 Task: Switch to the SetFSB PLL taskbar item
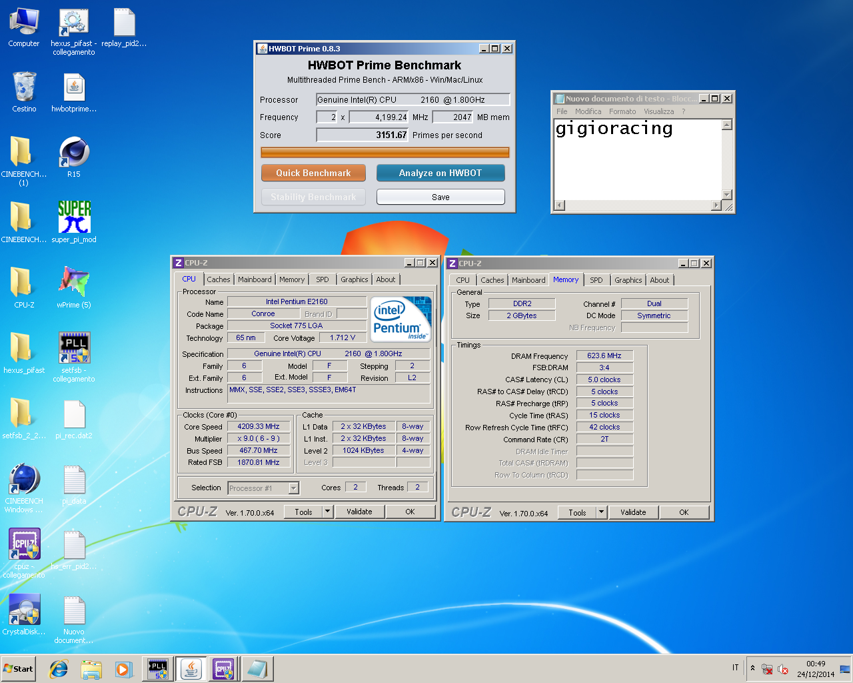tap(158, 669)
